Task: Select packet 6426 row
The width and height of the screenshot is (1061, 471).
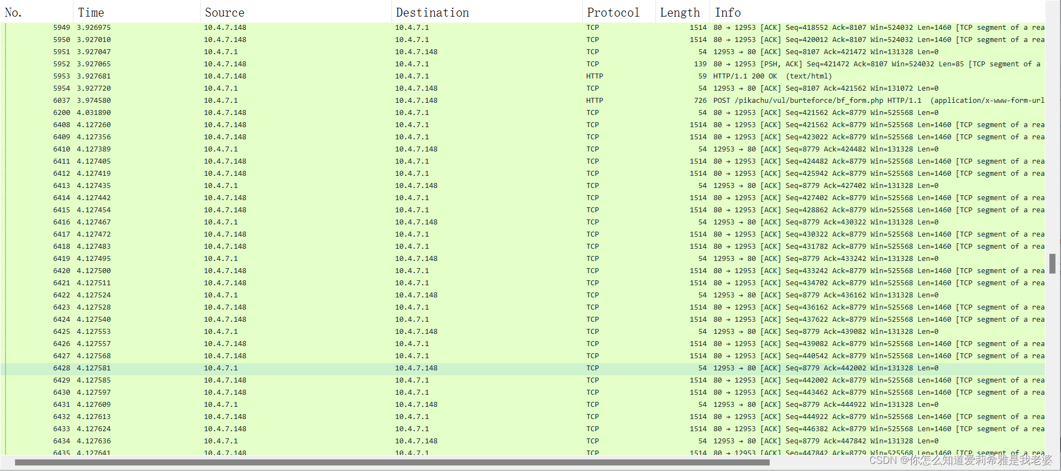Action: tap(522, 344)
